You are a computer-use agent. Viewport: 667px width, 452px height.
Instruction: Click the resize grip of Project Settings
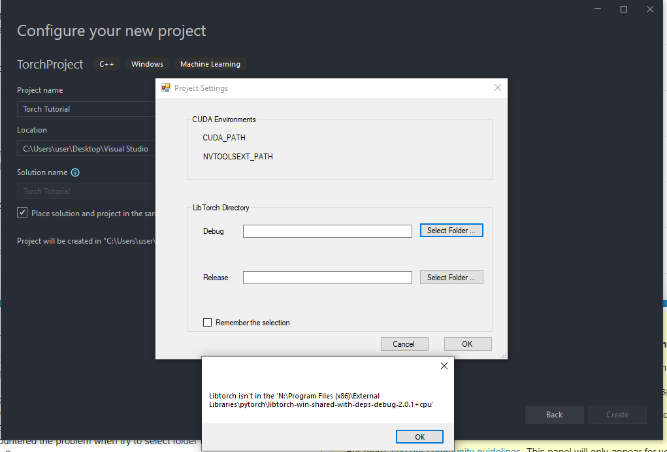[x=504, y=355]
